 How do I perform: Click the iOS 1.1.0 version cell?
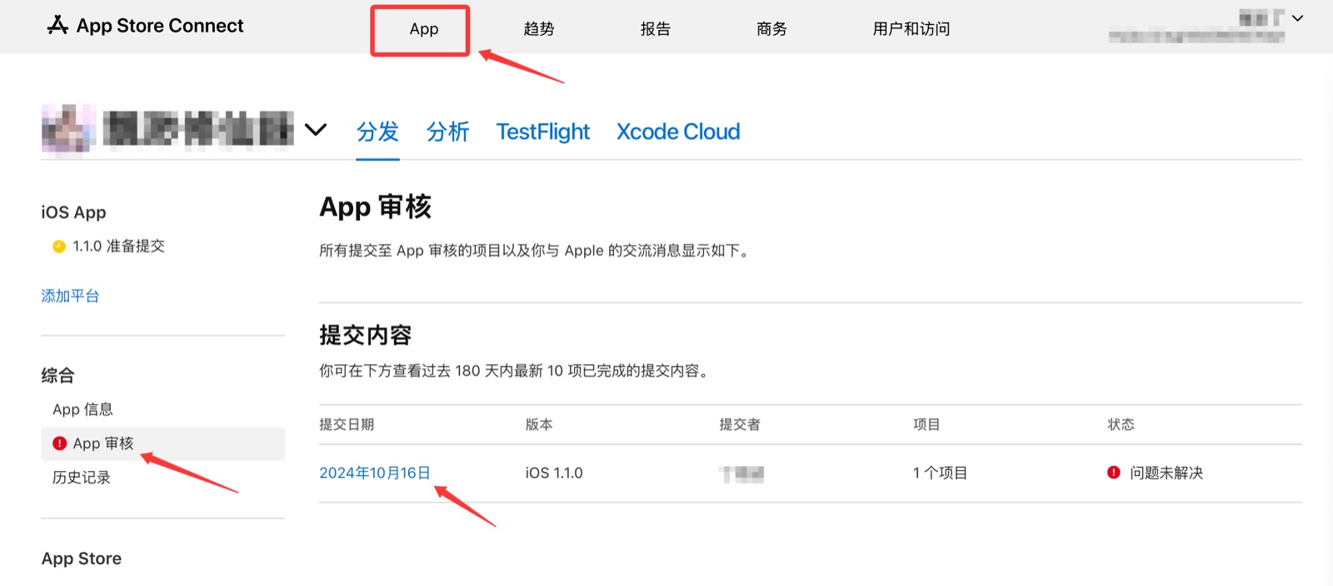tap(554, 473)
